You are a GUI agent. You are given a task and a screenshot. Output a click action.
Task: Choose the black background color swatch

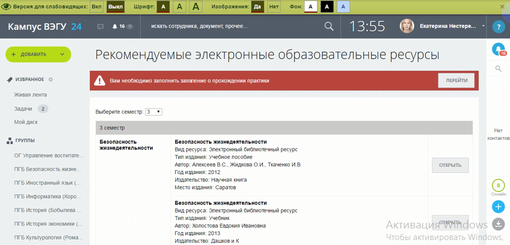(x=327, y=7)
